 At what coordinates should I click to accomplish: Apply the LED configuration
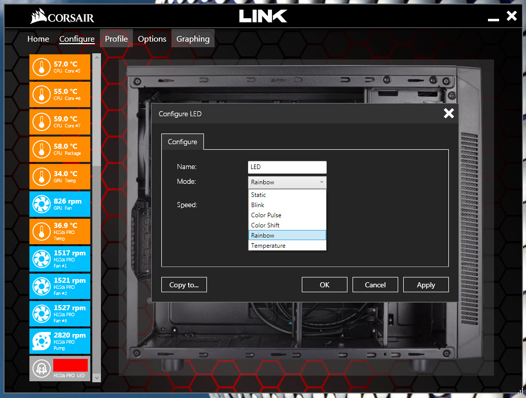click(x=426, y=285)
